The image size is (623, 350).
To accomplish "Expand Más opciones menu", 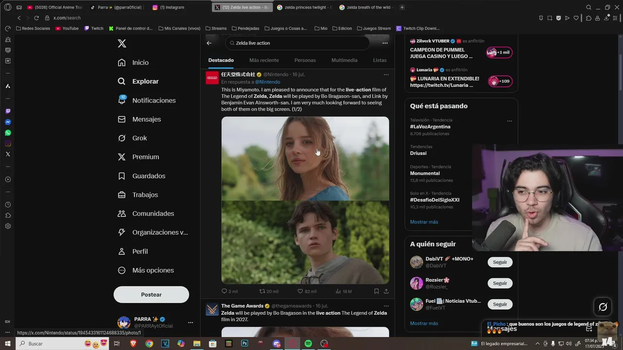I will (146, 270).
